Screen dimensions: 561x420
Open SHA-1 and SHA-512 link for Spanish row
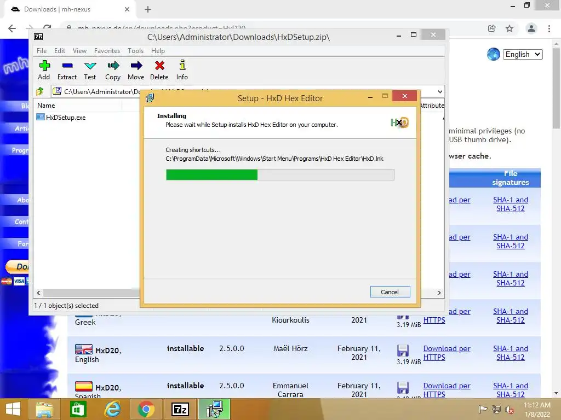point(511,390)
